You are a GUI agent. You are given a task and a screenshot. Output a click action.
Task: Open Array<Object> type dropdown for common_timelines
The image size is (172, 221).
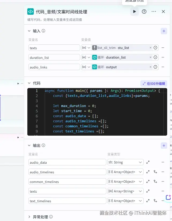125,181
